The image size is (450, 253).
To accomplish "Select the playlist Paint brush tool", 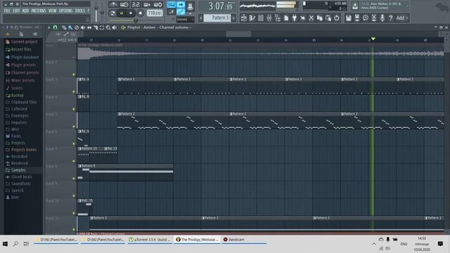I will (70, 27).
